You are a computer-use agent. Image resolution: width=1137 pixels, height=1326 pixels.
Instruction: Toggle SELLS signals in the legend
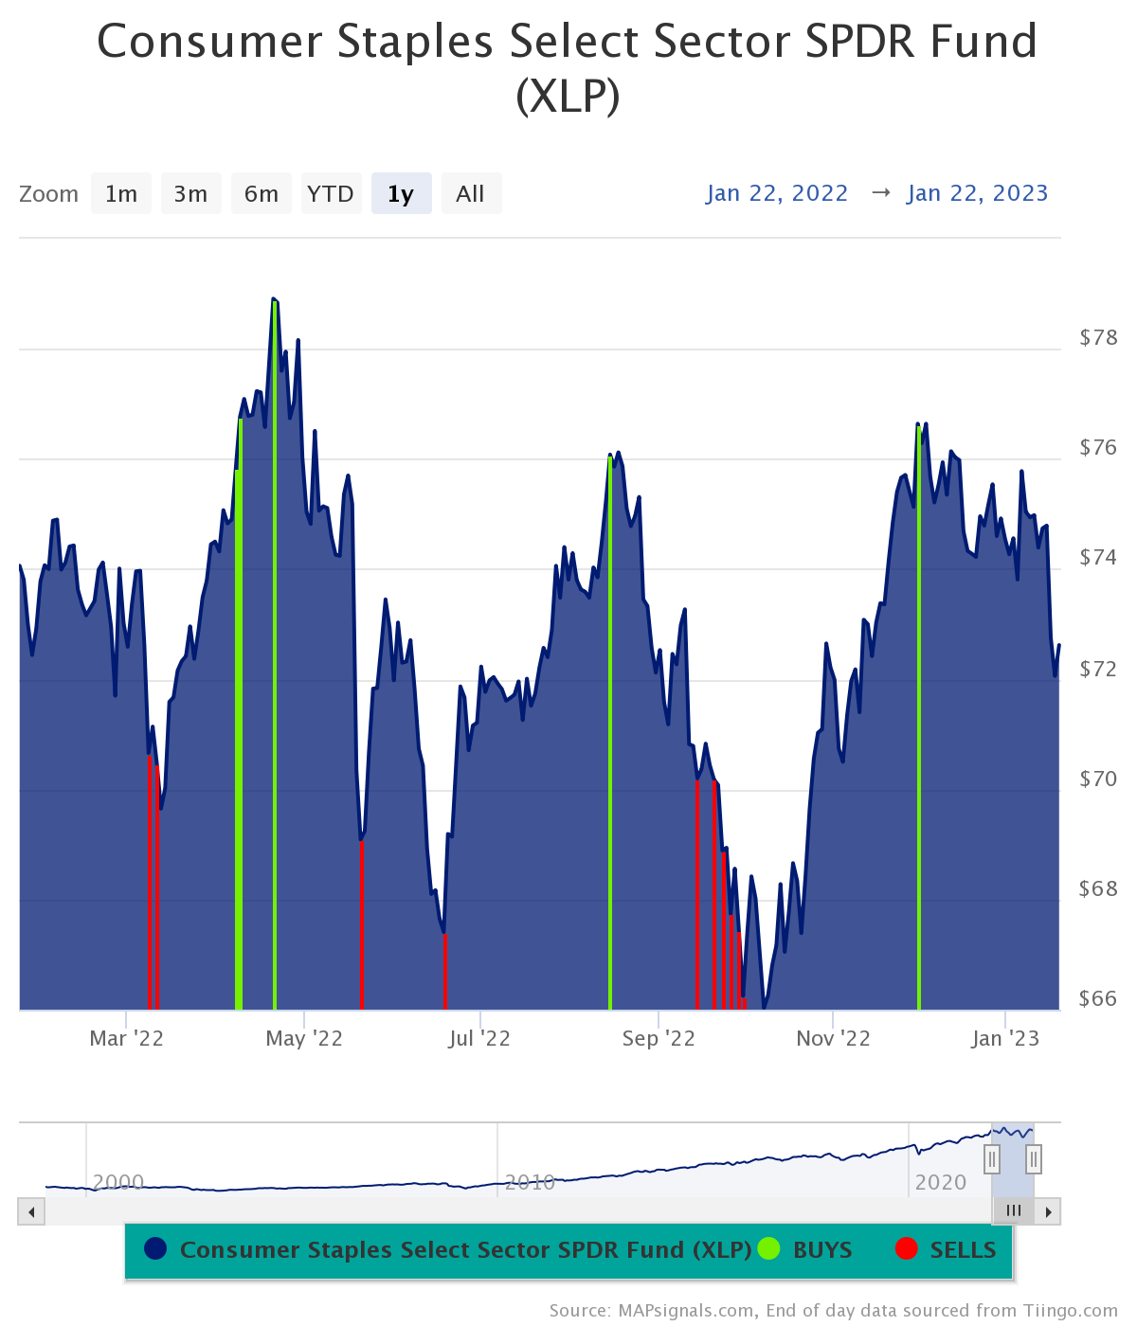963,1250
